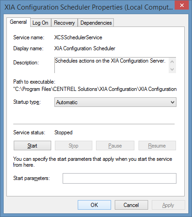Select the Dependencies tab
The height and width of the screenshot is (217, 192).
(x=96, y=23)
